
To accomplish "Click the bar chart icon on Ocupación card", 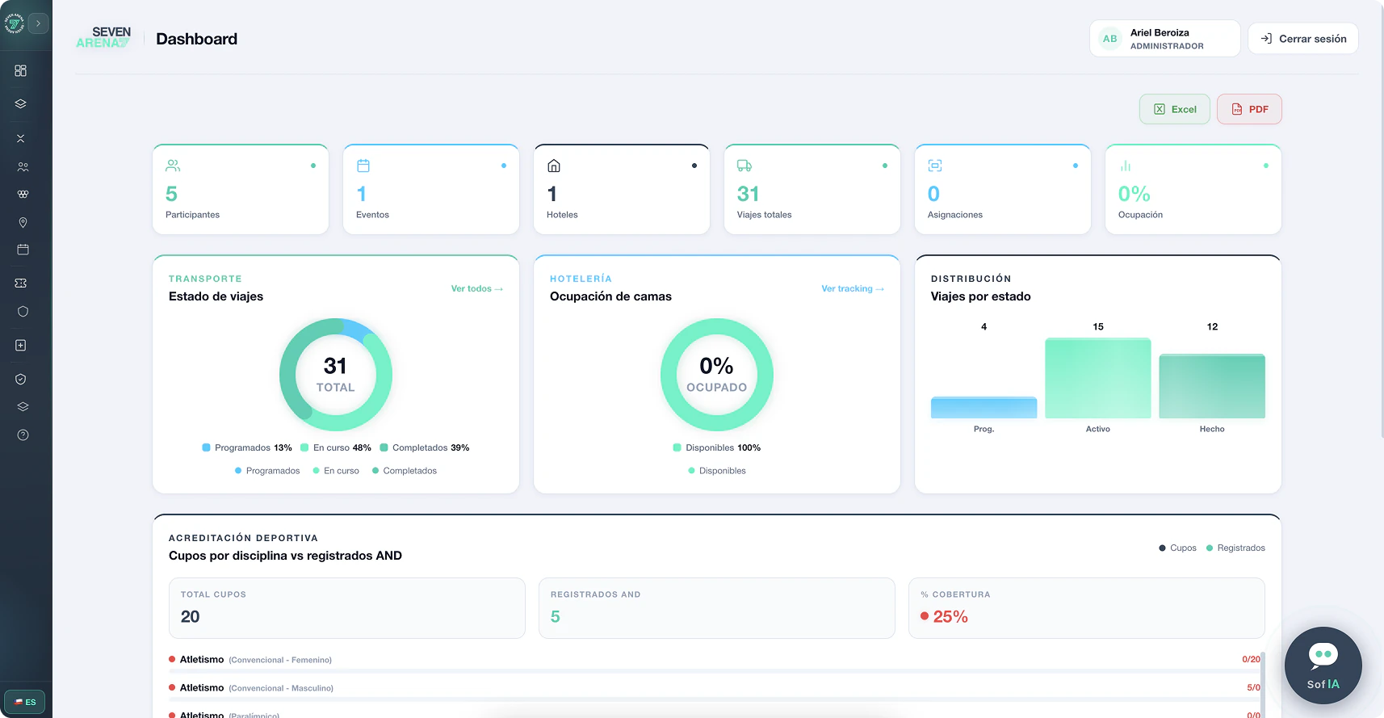I will click(1126, 166).
